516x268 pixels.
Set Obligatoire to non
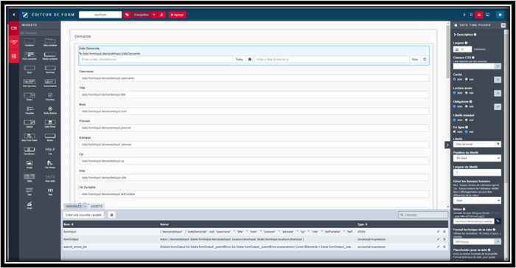point(455,106)
